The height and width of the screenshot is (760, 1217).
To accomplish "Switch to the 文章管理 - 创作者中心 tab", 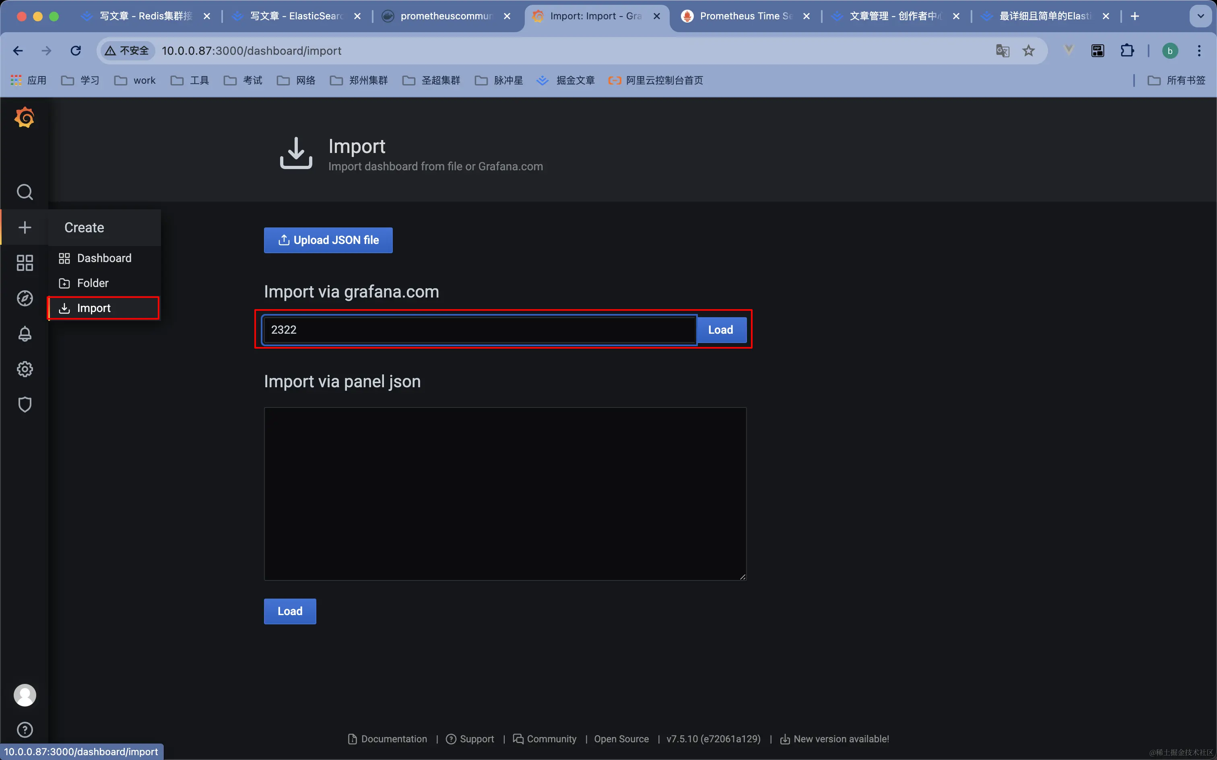I will [896, 16].
